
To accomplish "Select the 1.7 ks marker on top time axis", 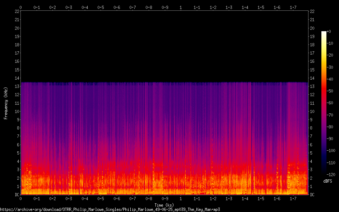I will 293,7.
